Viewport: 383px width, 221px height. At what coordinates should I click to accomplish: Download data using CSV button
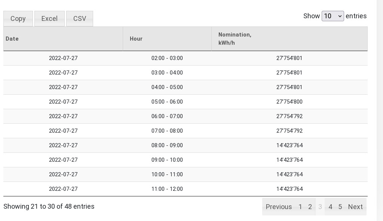(80, 19)
